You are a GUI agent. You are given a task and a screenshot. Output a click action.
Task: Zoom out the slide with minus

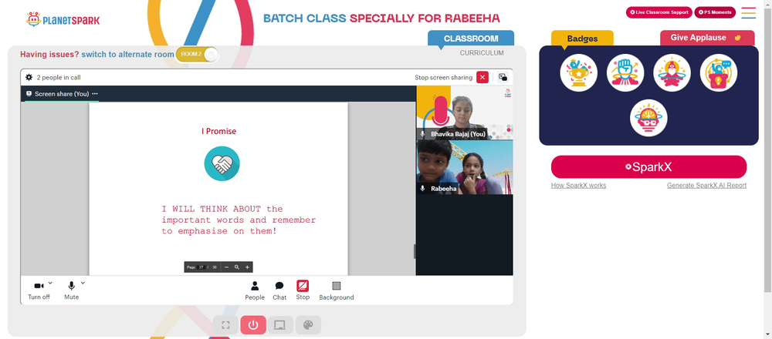(x=226, y=267)
